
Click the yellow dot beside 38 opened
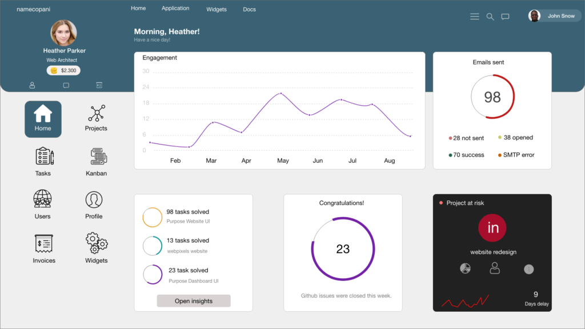coord(500,137)
